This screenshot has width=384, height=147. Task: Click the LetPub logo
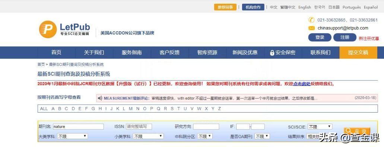[64, 29]
